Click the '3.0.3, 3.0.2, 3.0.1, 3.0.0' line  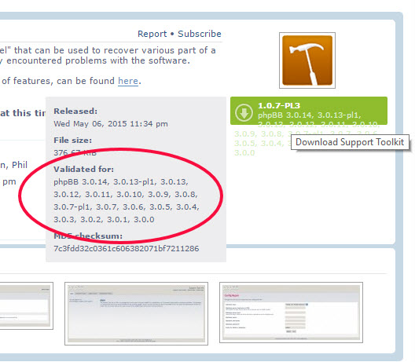(104, 219)
